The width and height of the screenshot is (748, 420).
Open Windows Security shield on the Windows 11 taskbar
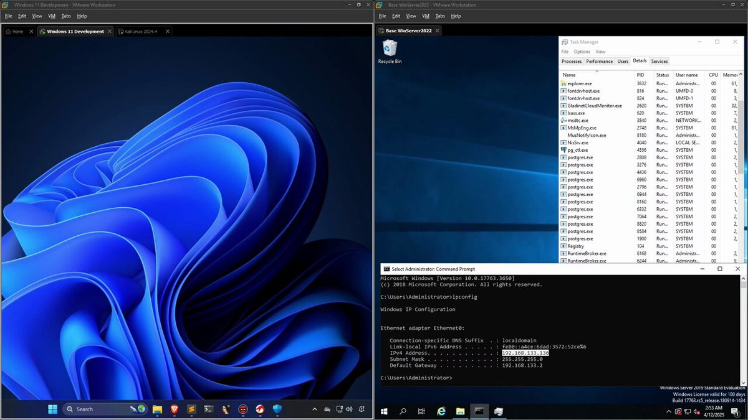pyautogui.click(x=277, y=409)
